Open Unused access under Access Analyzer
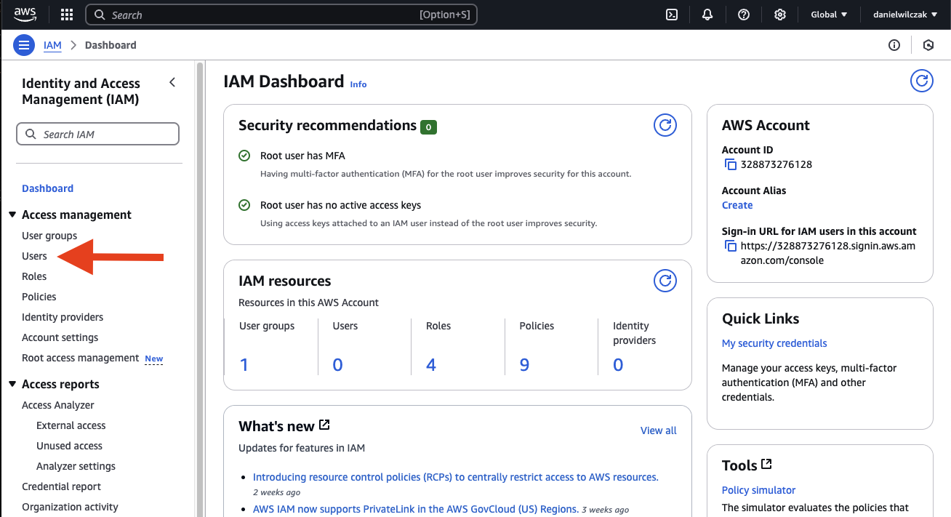Image resolution: width=951 pixels, height=517 pixels. pyautogui.click(x=70, y=446)
